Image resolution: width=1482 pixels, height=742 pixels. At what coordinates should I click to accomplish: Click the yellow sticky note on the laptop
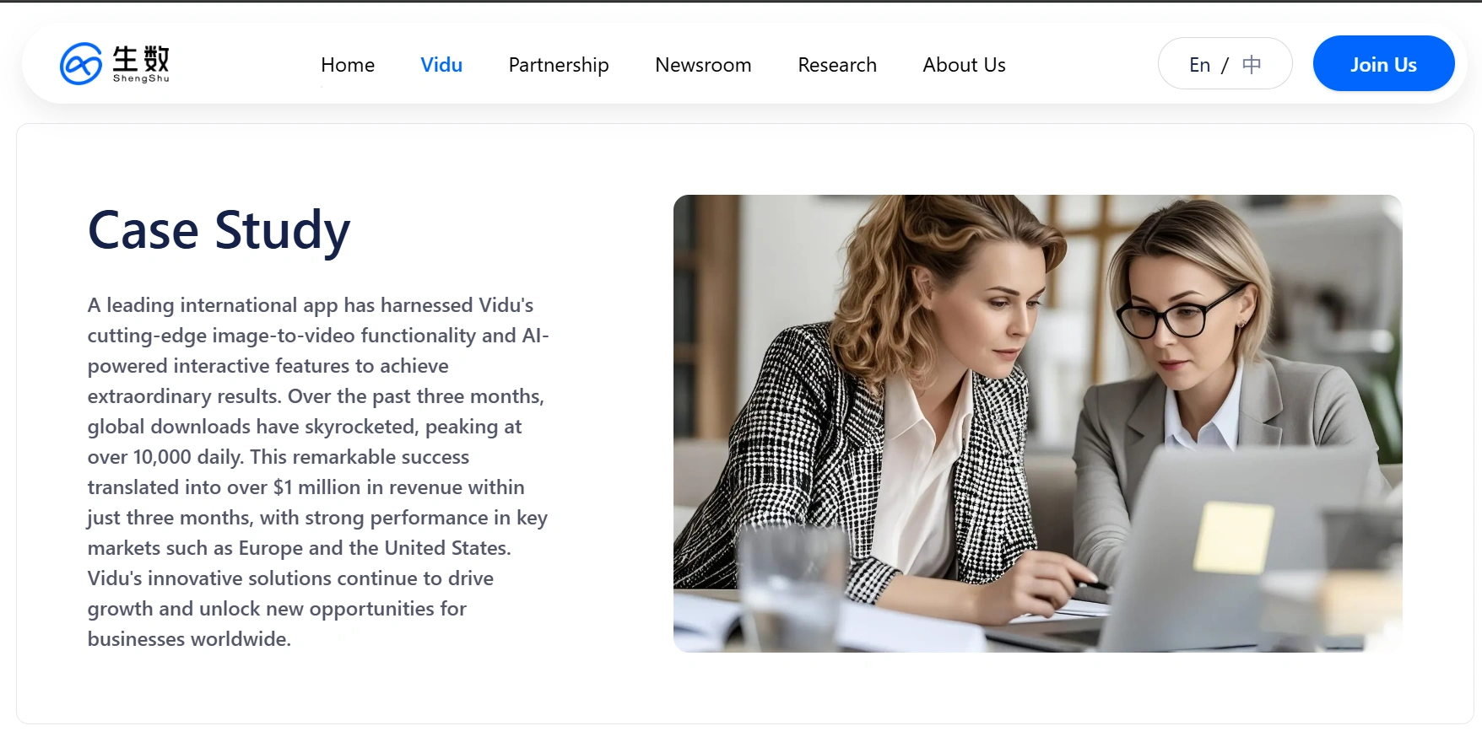(x=1233, y=537)
